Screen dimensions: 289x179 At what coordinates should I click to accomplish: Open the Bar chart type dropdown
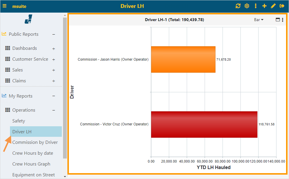(259, 20)
